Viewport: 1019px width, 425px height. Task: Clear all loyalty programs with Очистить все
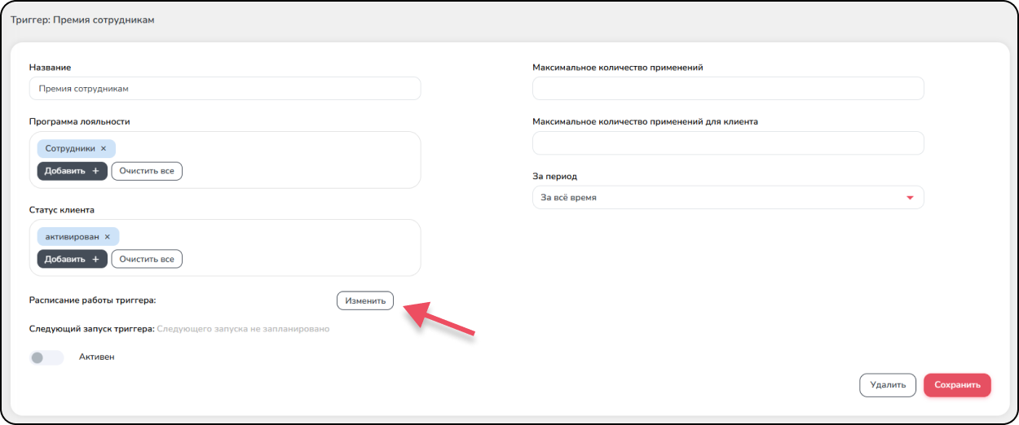[147, 171]
